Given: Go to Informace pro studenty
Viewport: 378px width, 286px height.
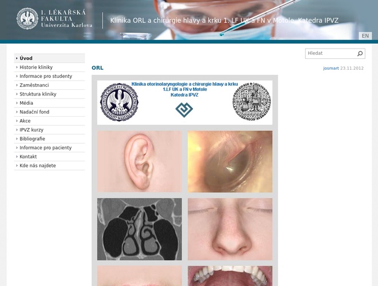Looking at the screenshot, I should tap(46, 76).
